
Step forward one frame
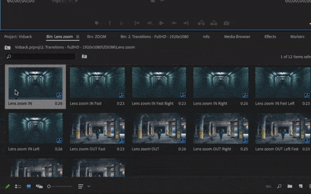pos(174,23)
